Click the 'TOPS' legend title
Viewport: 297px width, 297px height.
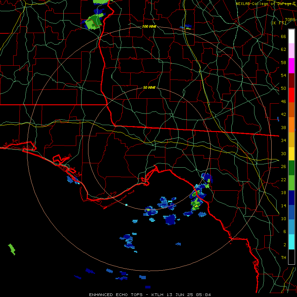pyautogui.click(x=290, y=20)
